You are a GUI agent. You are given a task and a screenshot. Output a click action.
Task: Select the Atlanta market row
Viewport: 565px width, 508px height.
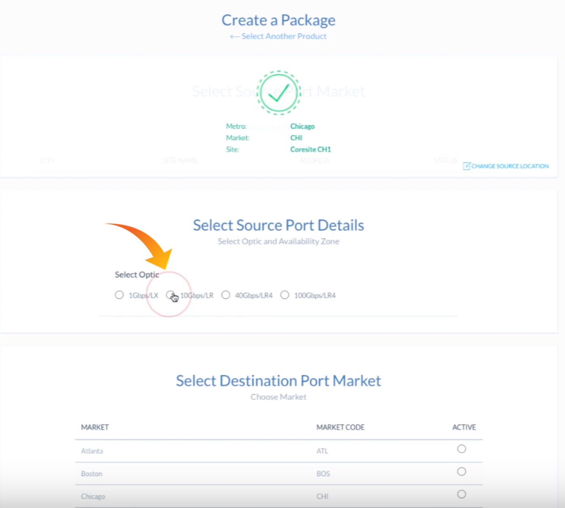coord(92,451)
